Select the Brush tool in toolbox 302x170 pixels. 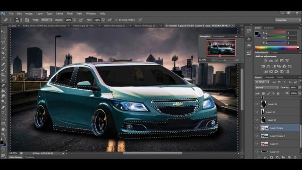[3, 69]
